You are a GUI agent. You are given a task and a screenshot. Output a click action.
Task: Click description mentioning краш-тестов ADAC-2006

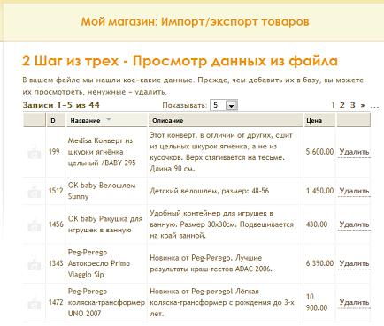tap(211, 263)
